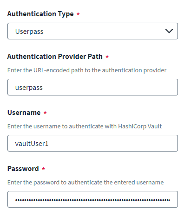184x215 pixels.
Task: Focus the Password input field
Action: click(x=92, y=199)
